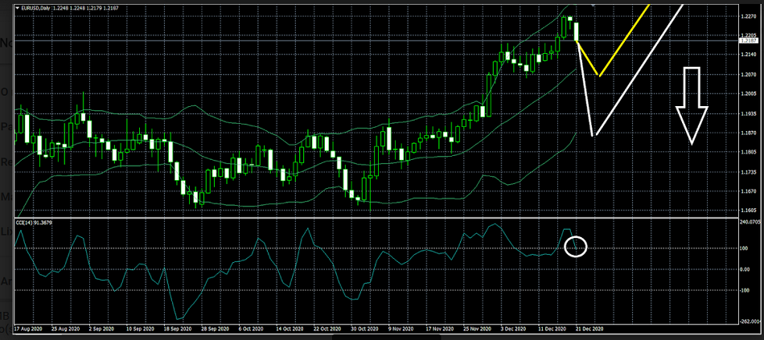
Task: Click the CCI -262.001 scale value
Action: (x=748, y=321)
